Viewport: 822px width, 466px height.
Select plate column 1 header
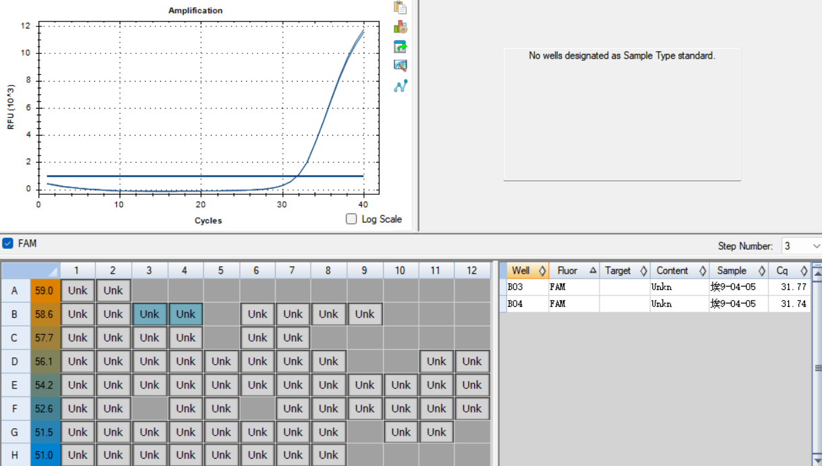pos(77,270)
